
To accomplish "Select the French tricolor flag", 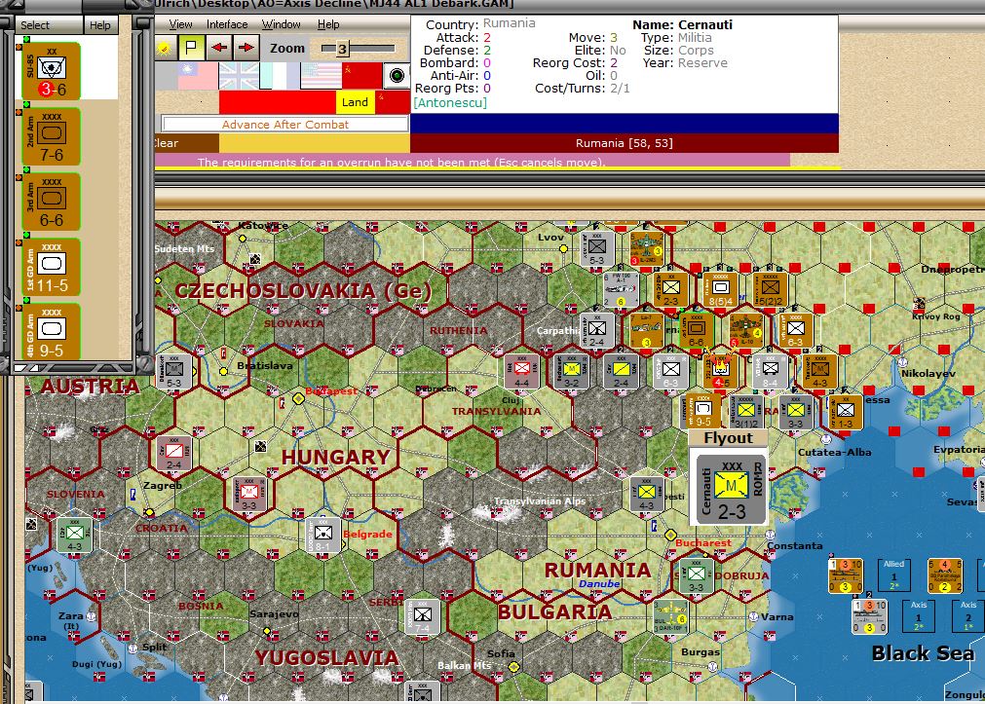I will pyautogui.click(x=280, y=76).
